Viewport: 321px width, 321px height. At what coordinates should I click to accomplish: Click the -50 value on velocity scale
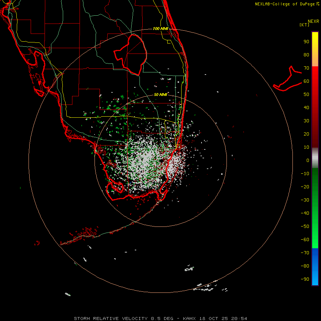tap(305, 226)
